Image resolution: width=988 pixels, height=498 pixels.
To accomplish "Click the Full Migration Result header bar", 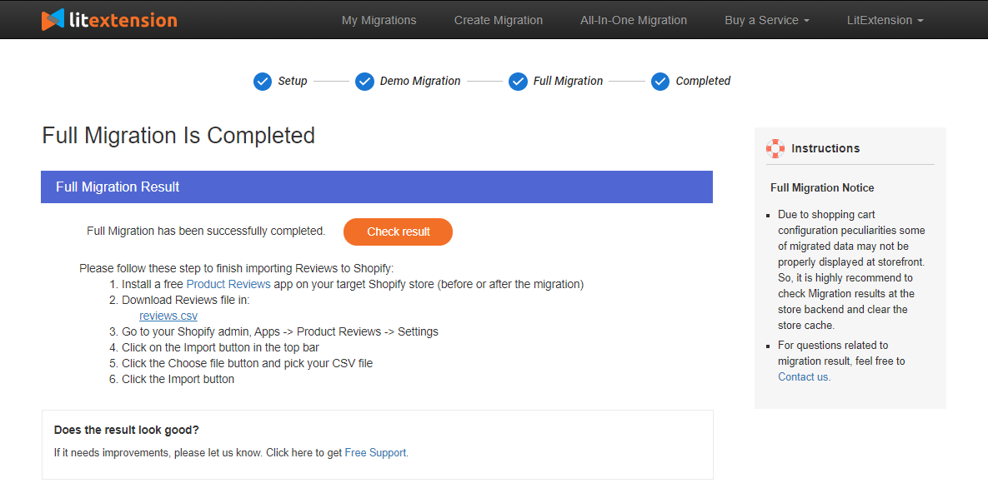I will click(377, 187).
